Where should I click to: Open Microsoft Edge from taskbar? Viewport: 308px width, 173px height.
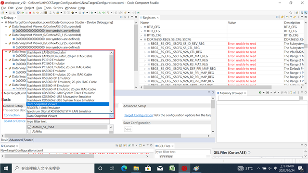point(124,168)
